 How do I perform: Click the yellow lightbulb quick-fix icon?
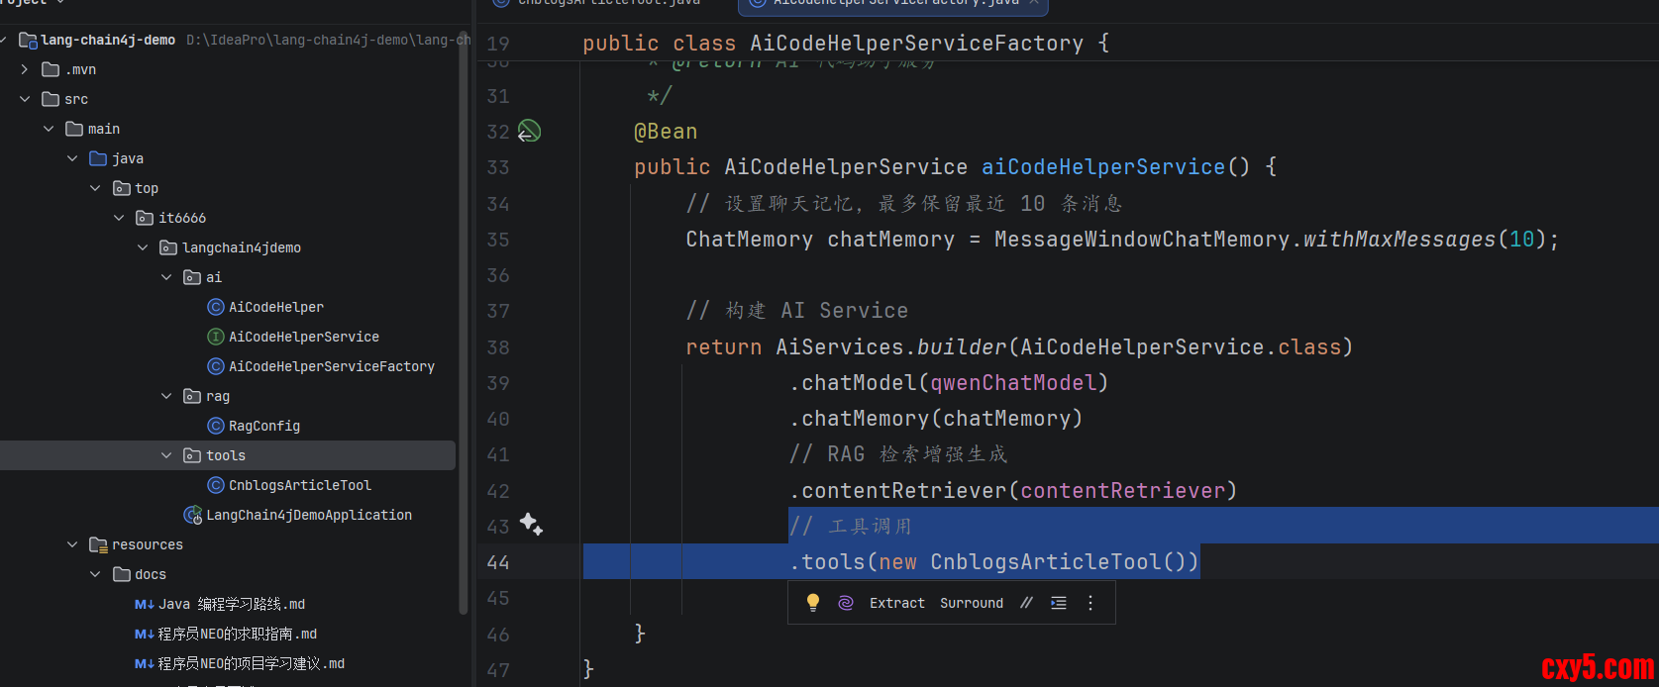812,603
